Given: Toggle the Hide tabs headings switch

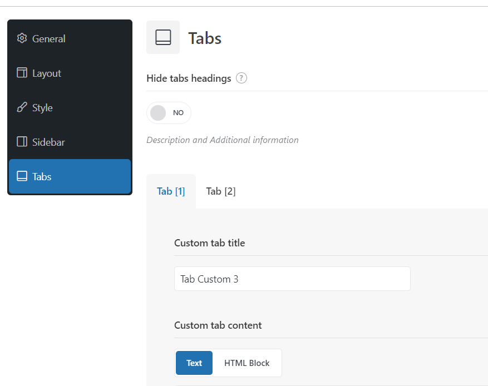Looking at the screenshot, I should pyautogui.click(x=169, y=113).
